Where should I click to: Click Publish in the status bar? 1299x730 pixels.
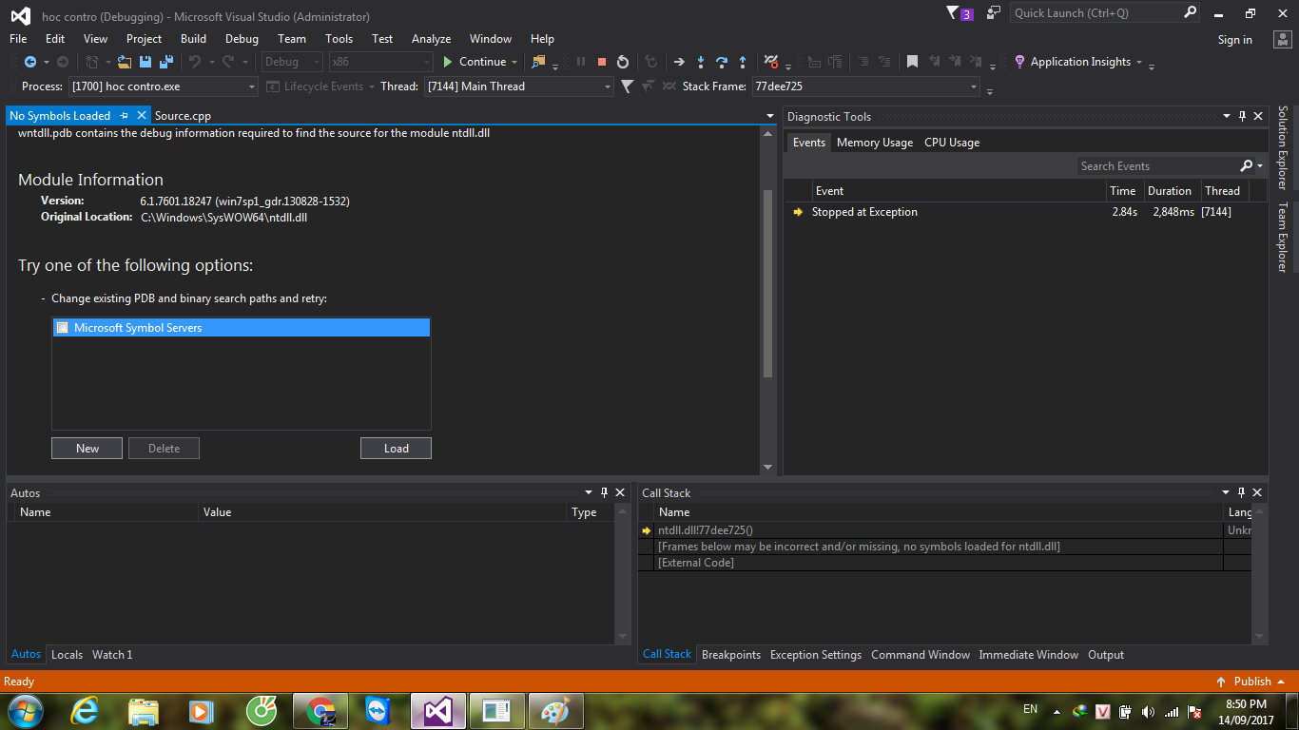tap(1252, 682)
